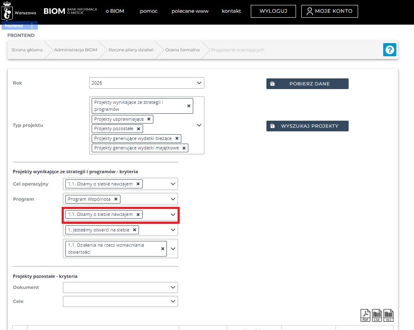
Task: Expand the Typ projektu dropdown arrow
Action: (x=199, y=125)
